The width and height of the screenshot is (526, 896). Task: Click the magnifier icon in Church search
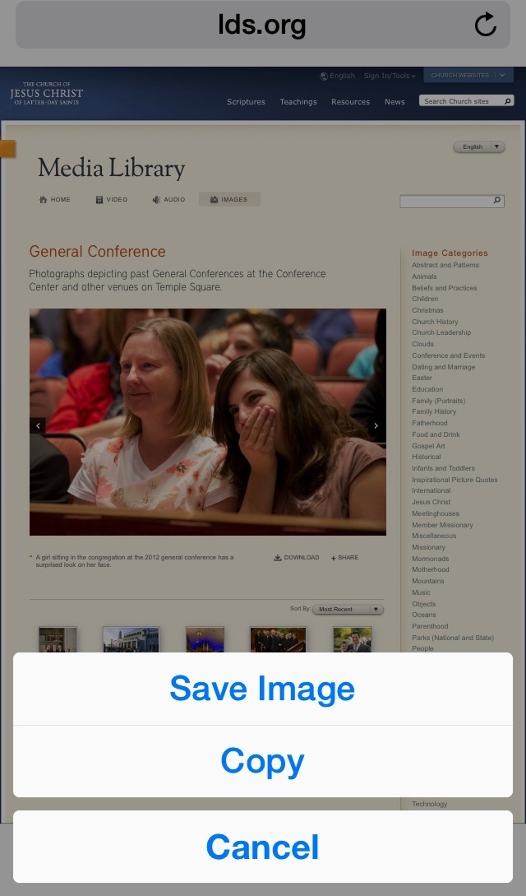click(x=507, y=101)
